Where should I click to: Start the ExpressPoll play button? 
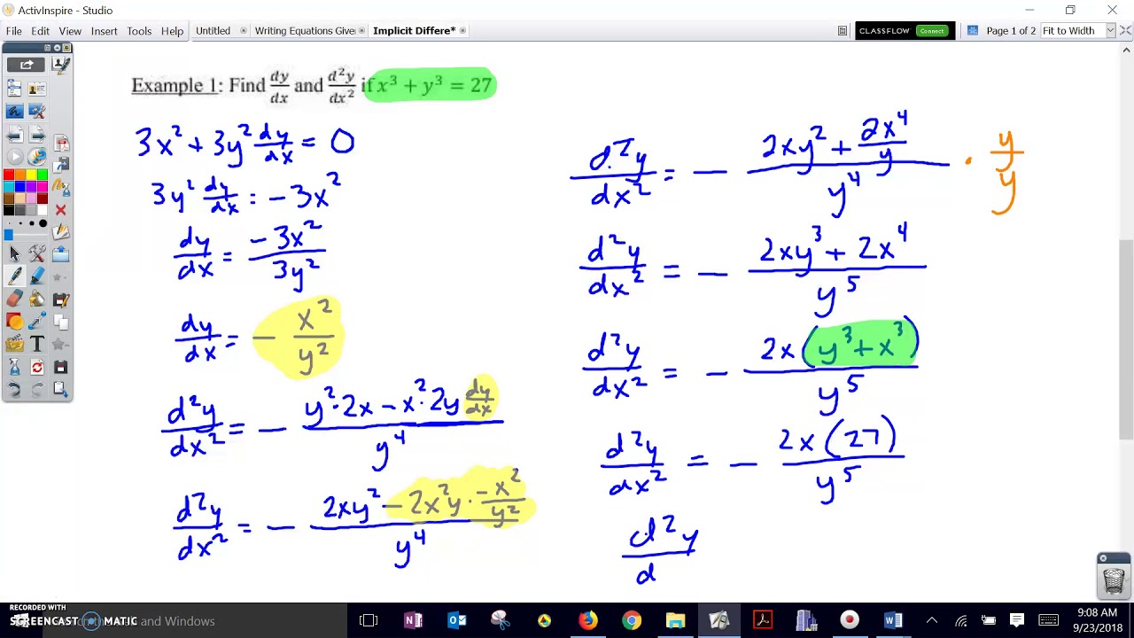(x=15, y=156)
